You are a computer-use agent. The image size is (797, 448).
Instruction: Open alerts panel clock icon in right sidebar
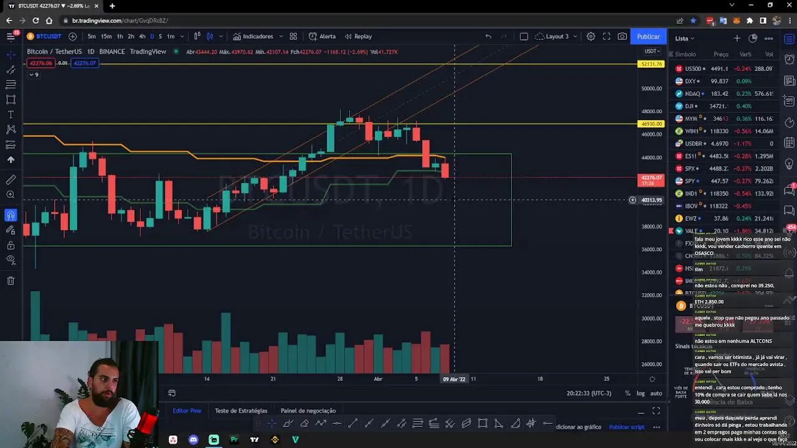[x=790, y=60]
